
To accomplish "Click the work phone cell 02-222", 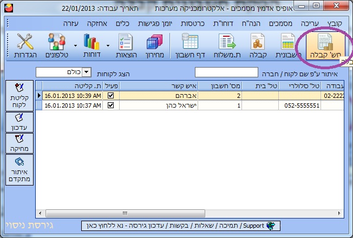I will (332, 96).
